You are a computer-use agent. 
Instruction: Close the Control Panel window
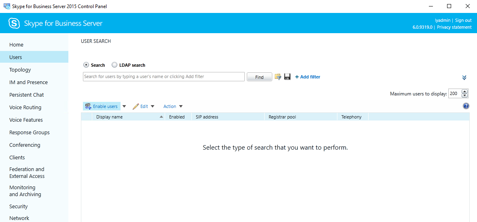[x=468, y=6]
